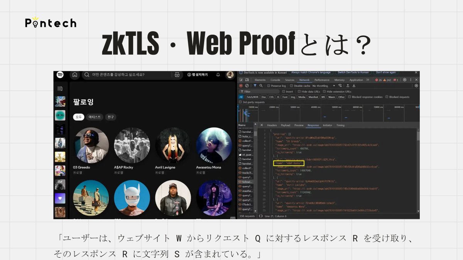Image resolution: width=463 pixels, height=260 pixels.
Task: Click the issues flag counter
Action: (396, 80)
